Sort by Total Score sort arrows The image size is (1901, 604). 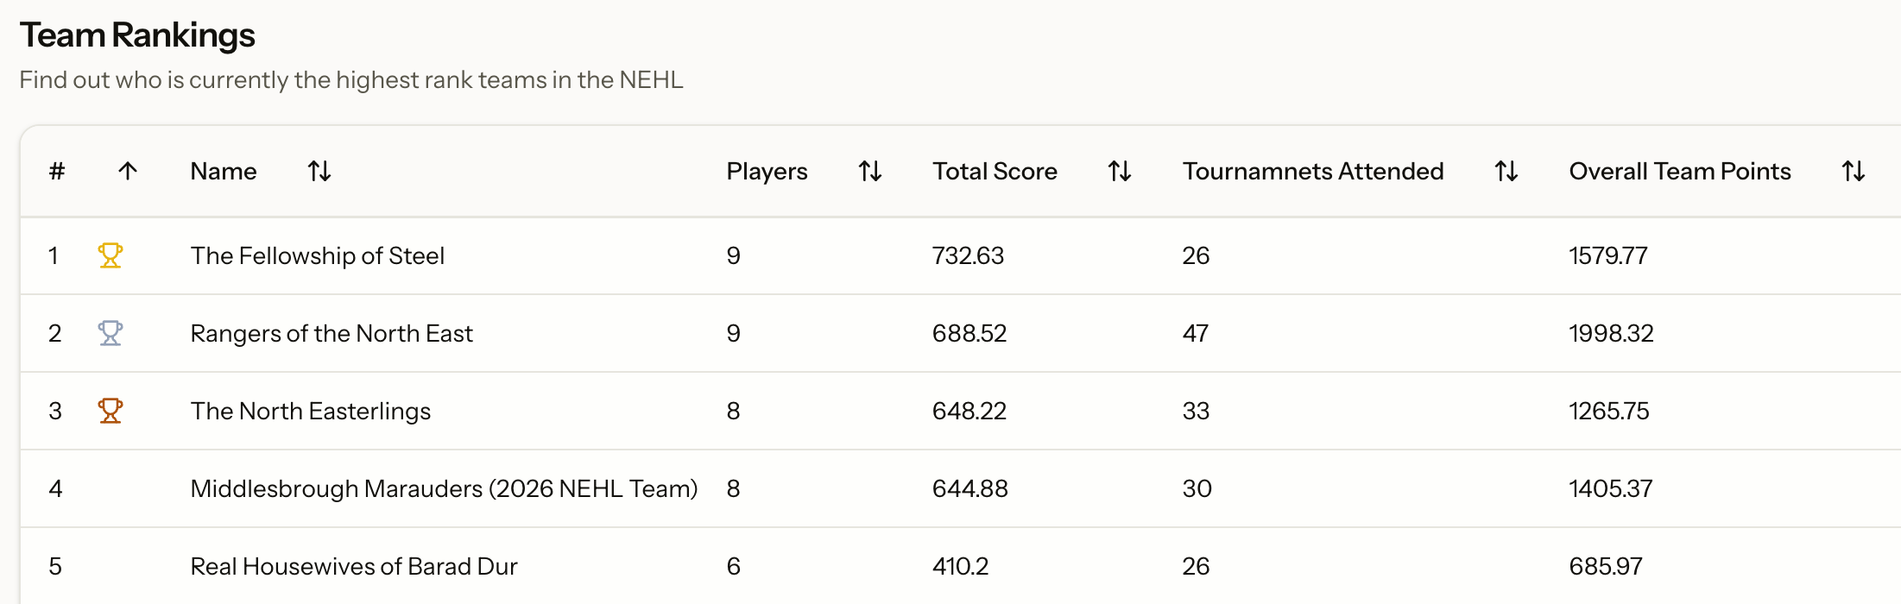click(x=1120, y=171)
